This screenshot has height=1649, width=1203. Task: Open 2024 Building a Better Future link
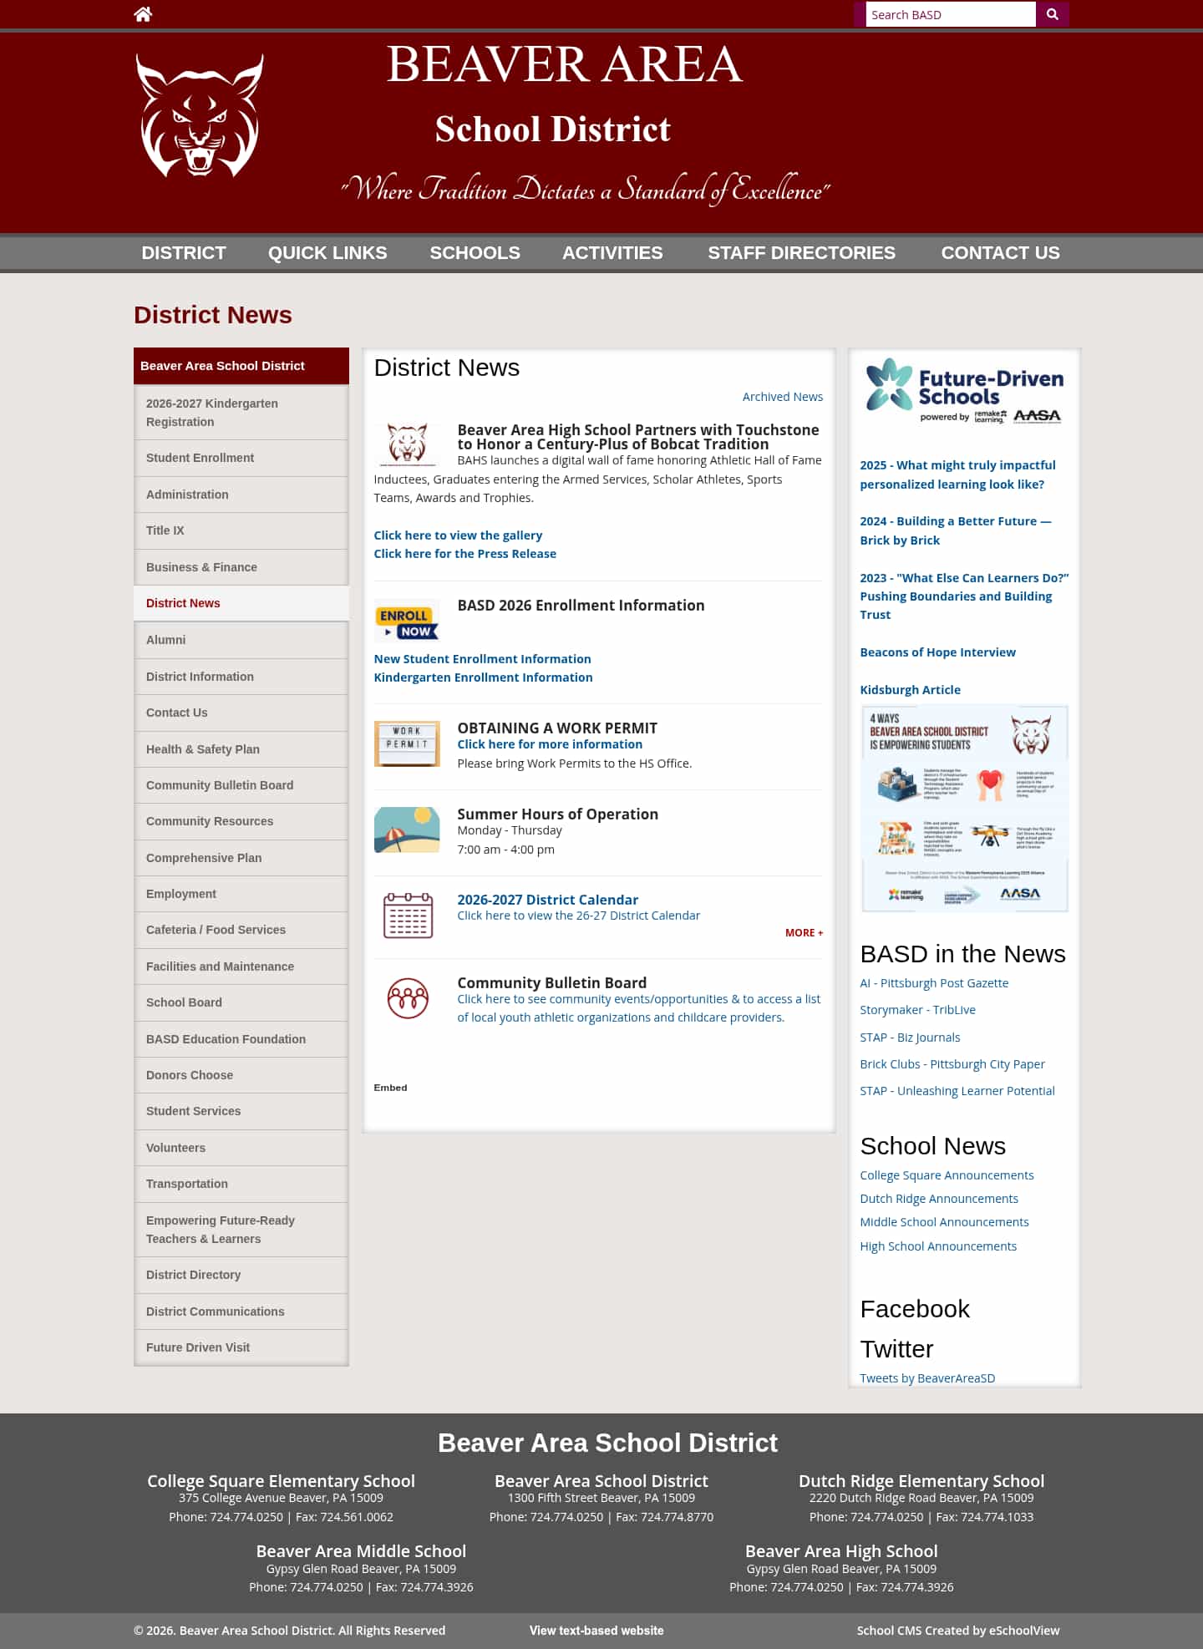956,530
